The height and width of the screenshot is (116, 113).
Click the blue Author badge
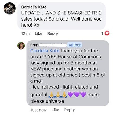[75, 45]
